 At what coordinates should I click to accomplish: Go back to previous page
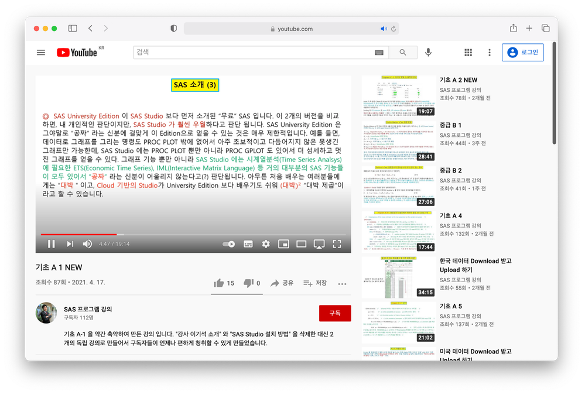(90, 28)
